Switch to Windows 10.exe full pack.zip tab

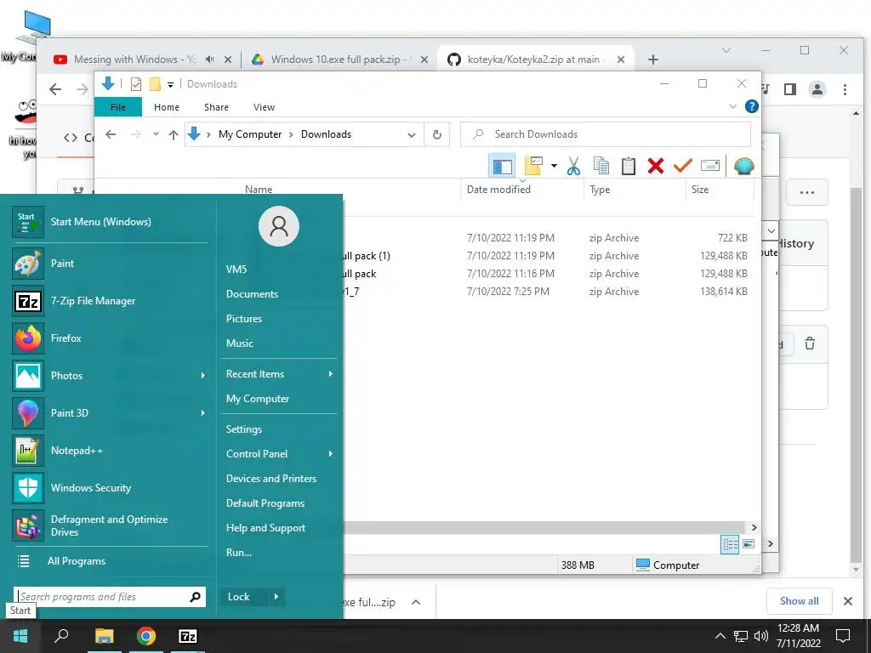point(339,60)
